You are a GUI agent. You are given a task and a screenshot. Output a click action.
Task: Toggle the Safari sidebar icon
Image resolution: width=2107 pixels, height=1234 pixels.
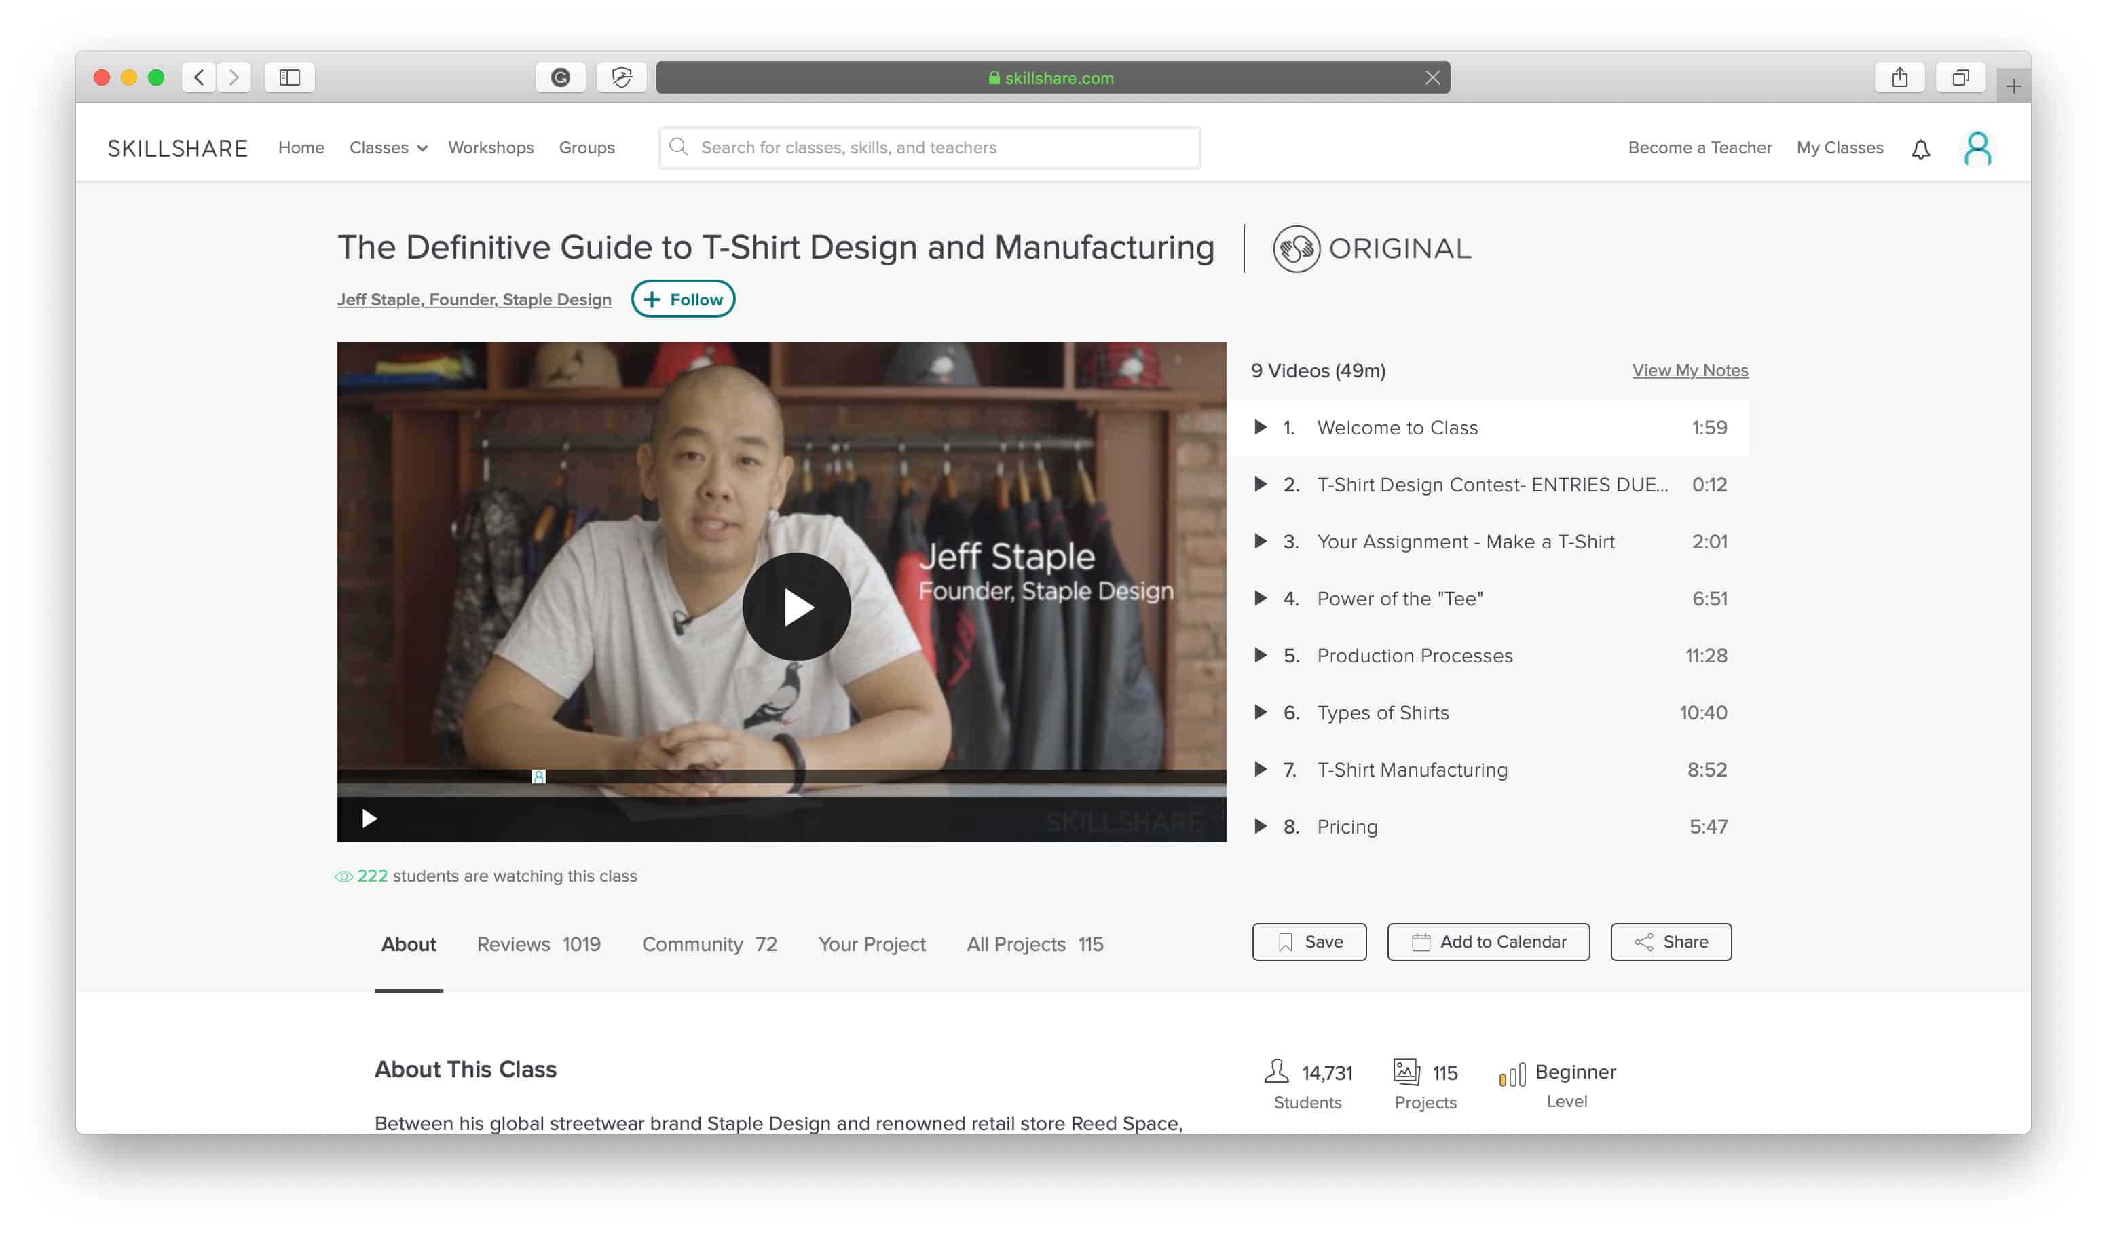[289, 78]
